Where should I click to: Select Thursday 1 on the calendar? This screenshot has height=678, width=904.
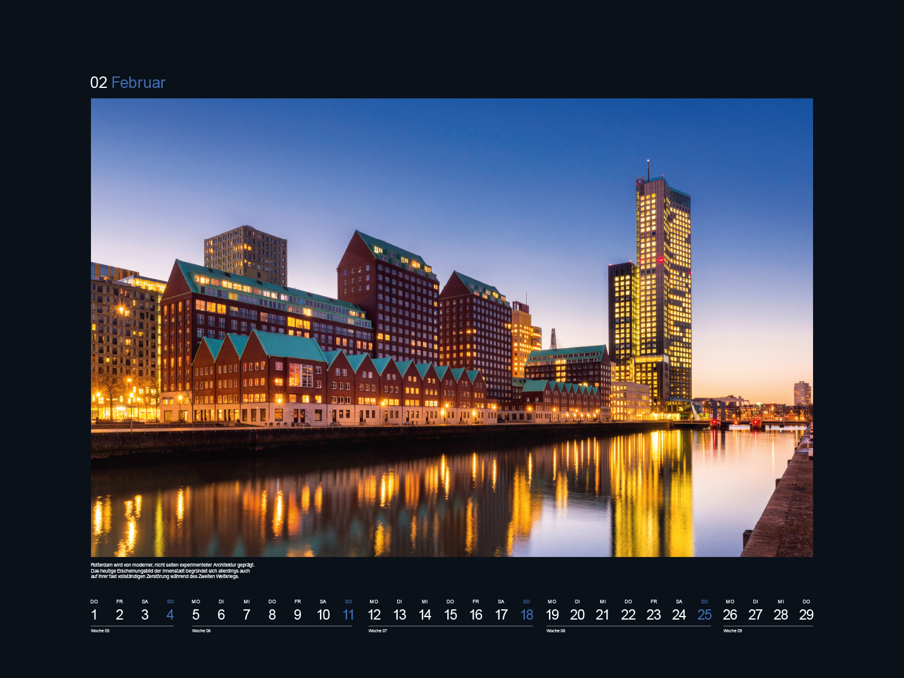94,615
